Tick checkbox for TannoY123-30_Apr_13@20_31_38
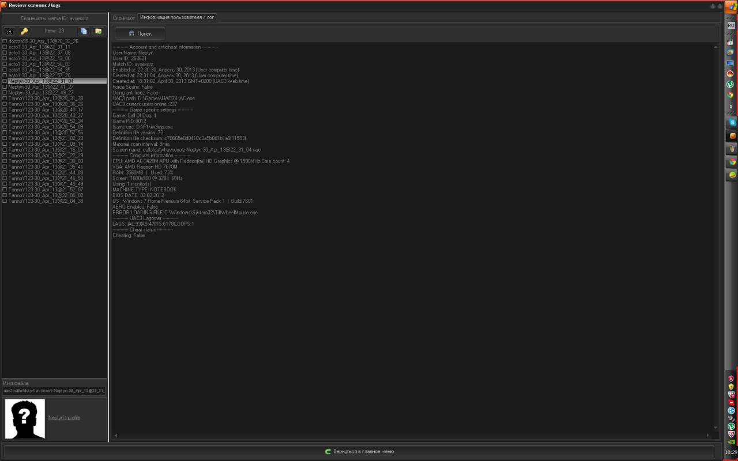 tap(5, 99)
